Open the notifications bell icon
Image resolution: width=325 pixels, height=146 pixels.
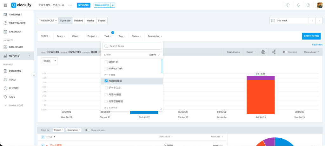(298, 5)
